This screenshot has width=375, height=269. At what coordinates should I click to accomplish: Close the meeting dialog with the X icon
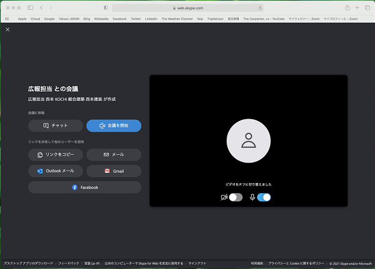(7, 30)
